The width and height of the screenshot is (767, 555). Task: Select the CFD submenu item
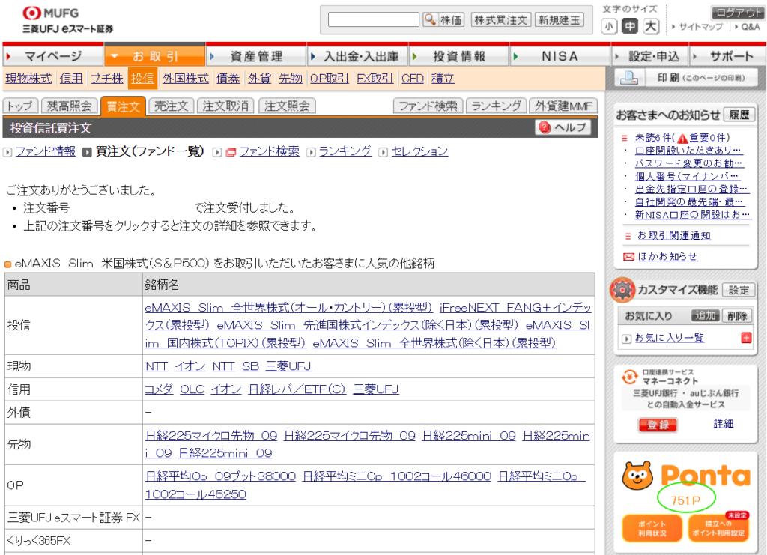pyautogui.click(x=413, y=78)
